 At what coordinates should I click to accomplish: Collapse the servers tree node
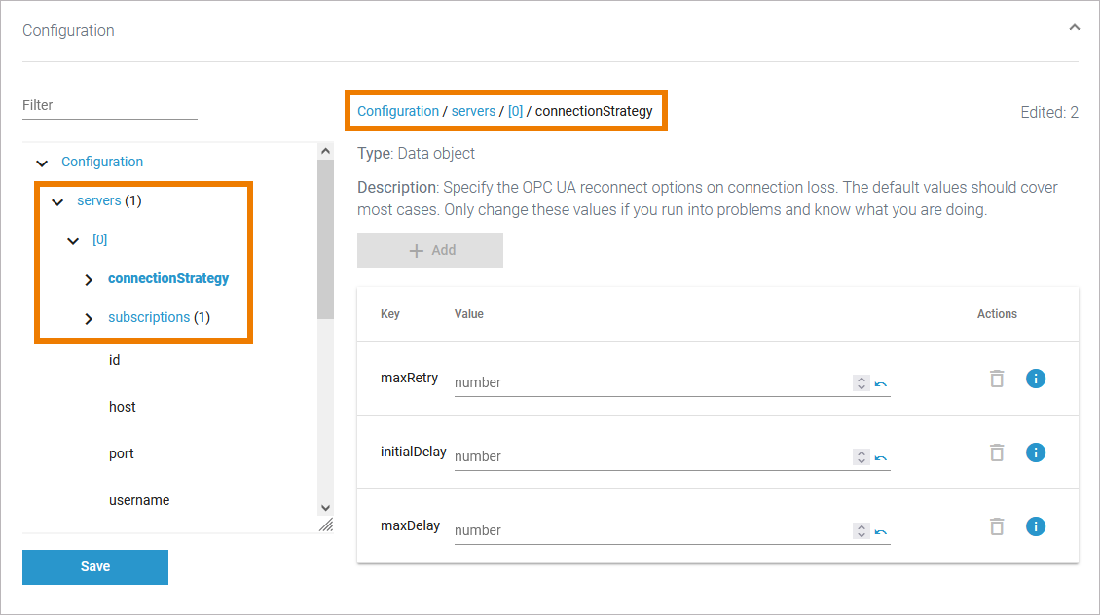[57, 201]
